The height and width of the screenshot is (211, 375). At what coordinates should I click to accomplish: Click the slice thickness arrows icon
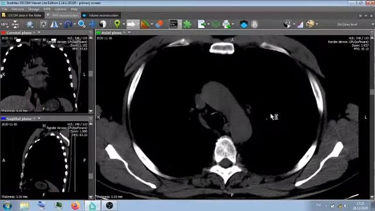[15, 25]
